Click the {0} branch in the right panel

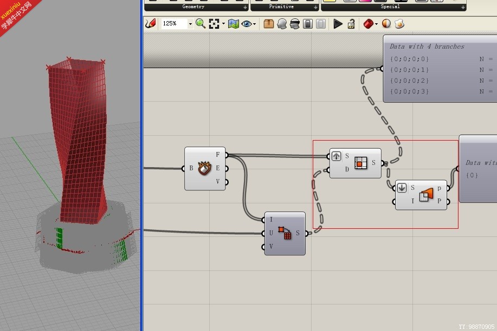tap(472, 175)
